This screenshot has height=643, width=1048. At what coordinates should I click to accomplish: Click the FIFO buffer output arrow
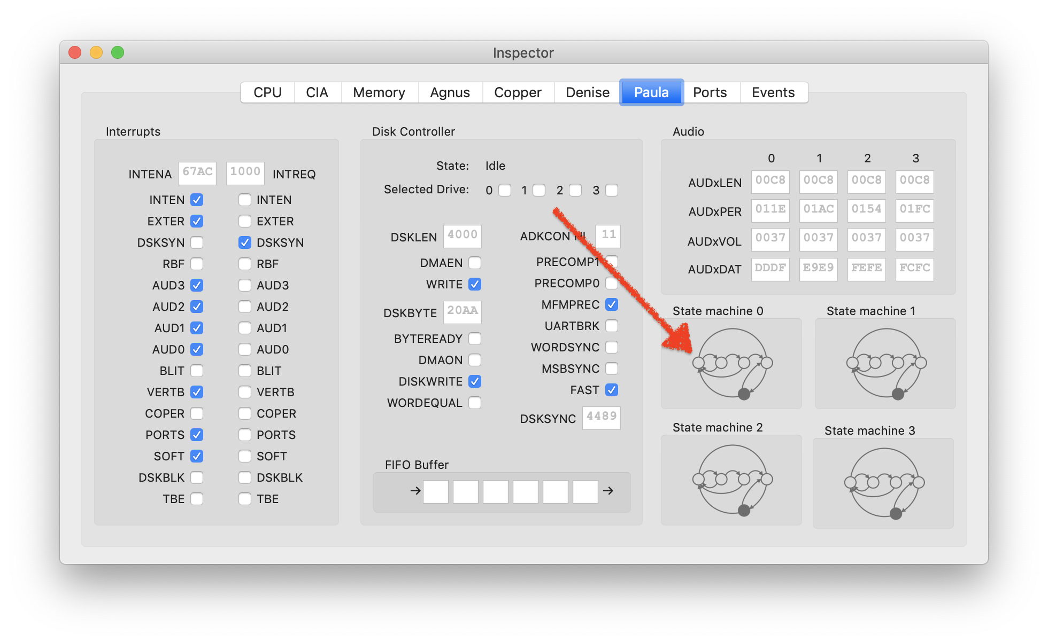608,491
